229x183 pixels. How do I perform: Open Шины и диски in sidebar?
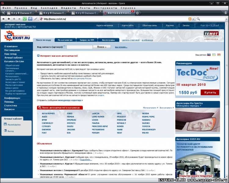(x=12, y=88)
